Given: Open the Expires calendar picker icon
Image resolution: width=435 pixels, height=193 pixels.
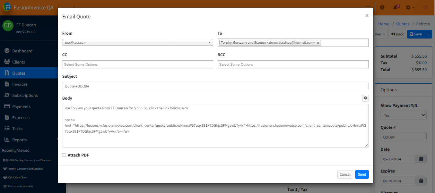Looking at the screenshot, I should [421, 181].
